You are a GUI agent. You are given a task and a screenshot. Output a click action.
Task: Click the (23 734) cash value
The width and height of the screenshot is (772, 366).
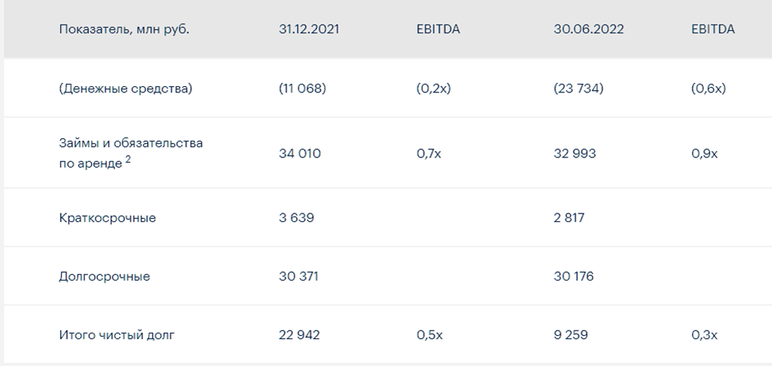tap(579, 89)
